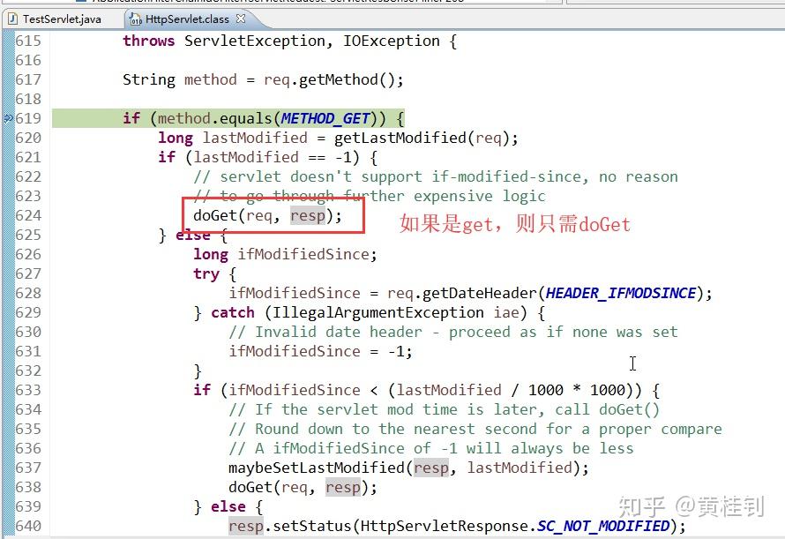Click on maybeSetLastModified call on line 637
This screenshot has height=539, width=785.
(316, 468)
